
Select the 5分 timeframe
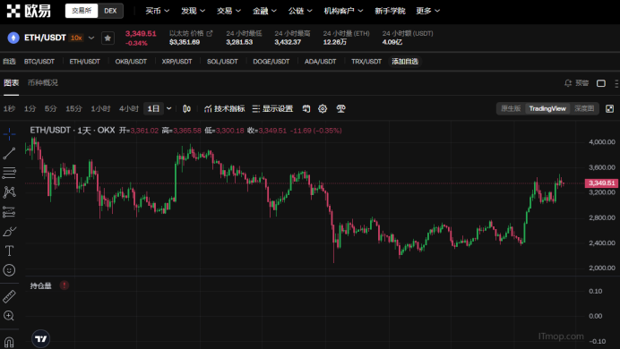coord(50,108)
